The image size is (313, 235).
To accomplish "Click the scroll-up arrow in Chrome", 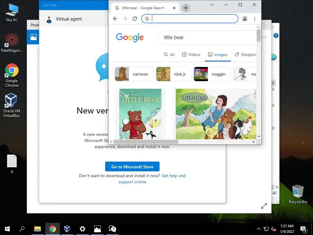I will [259, 27].
